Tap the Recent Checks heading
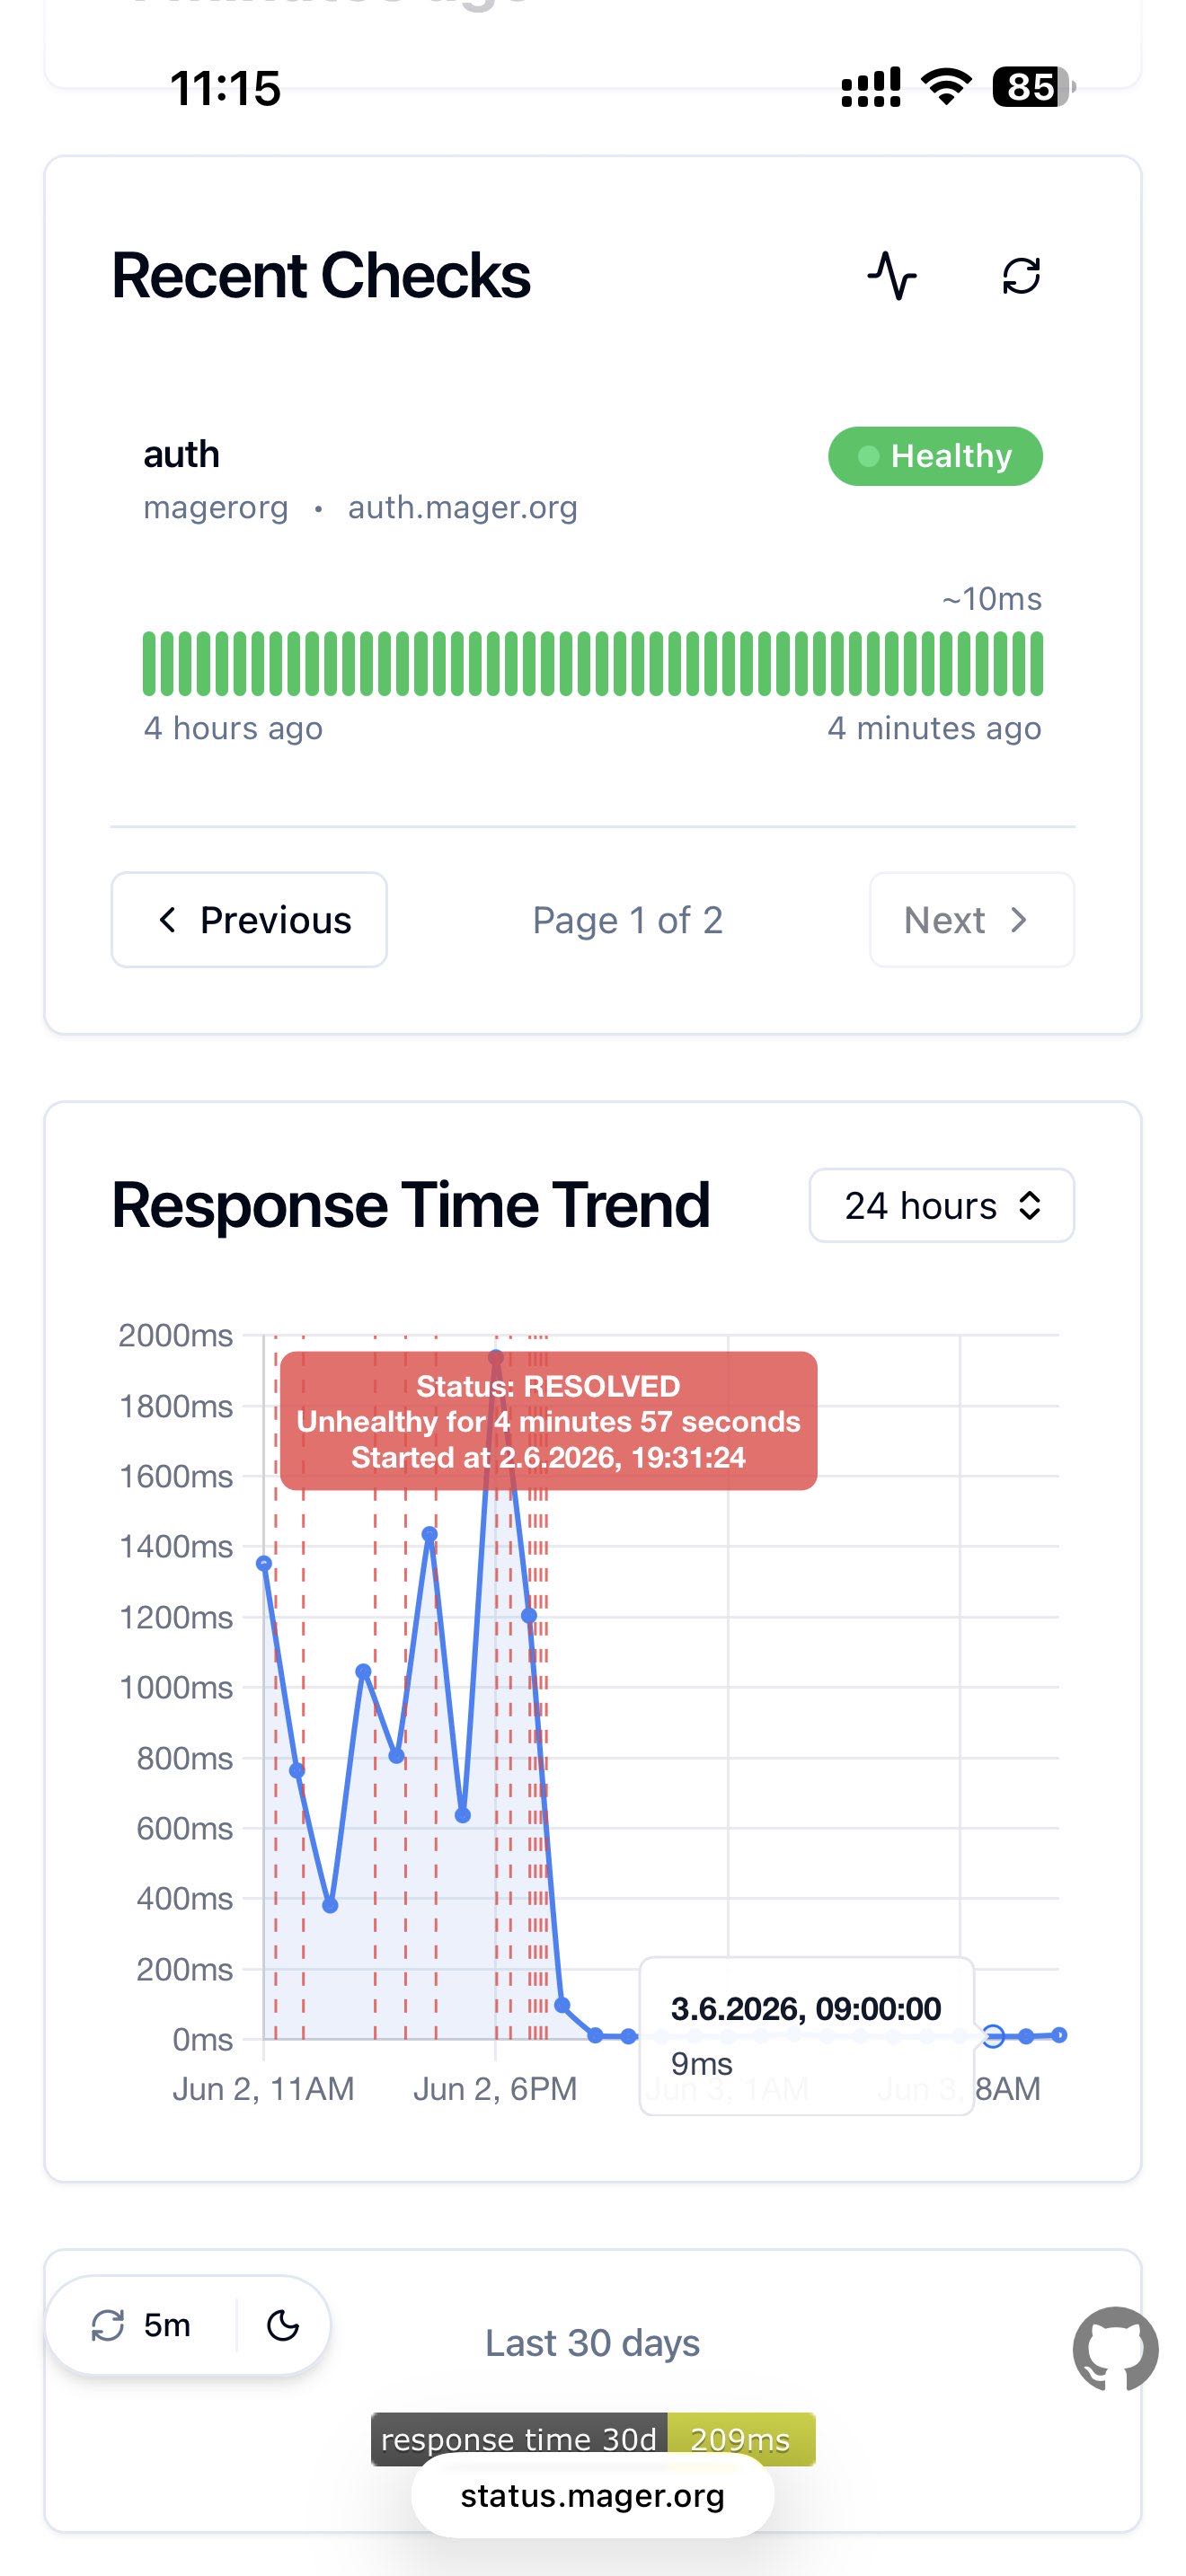This screenshot has height=2576, width=1186. point(320,275)
